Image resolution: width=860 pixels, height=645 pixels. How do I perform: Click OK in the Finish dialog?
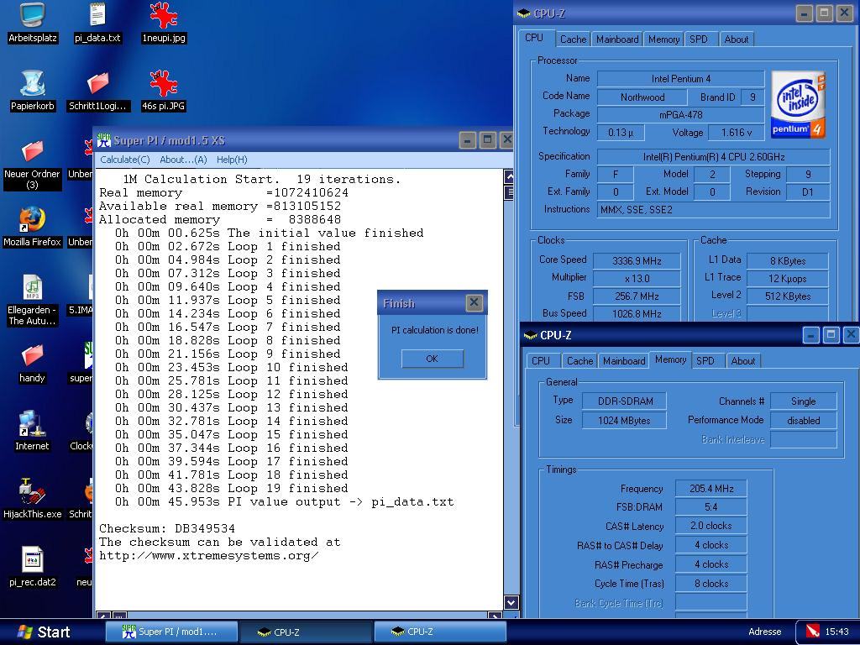[x=433, y=359]
